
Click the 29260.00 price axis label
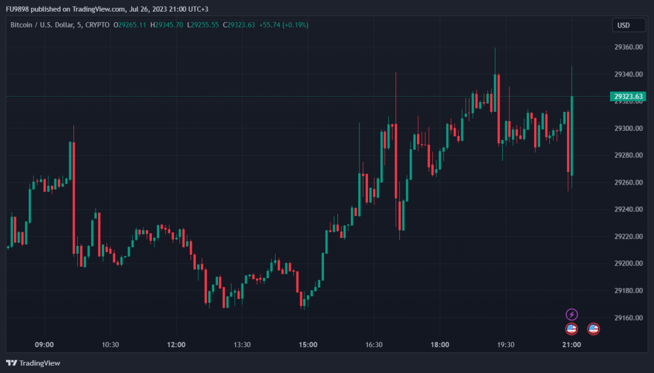coord(628,182)
